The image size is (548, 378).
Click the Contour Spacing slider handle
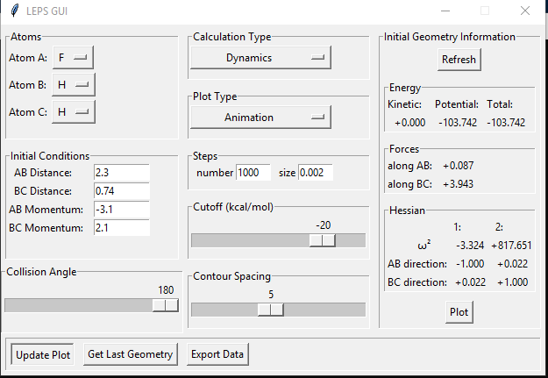pos(271,310)
